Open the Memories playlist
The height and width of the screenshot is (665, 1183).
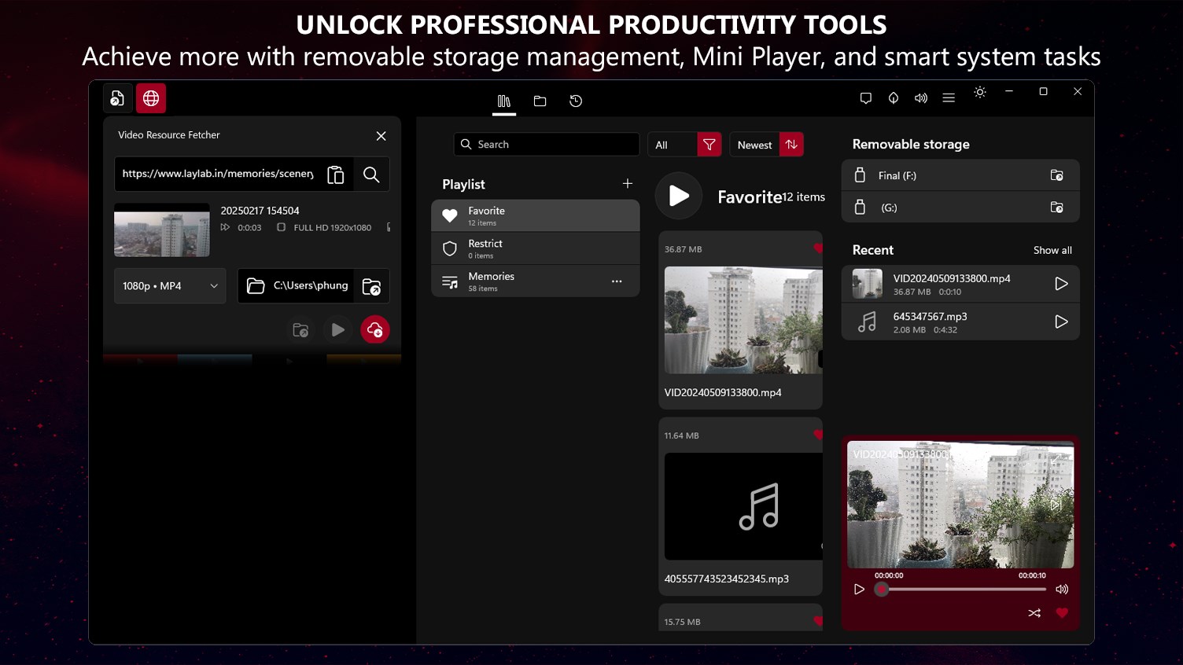click(535, 281)
